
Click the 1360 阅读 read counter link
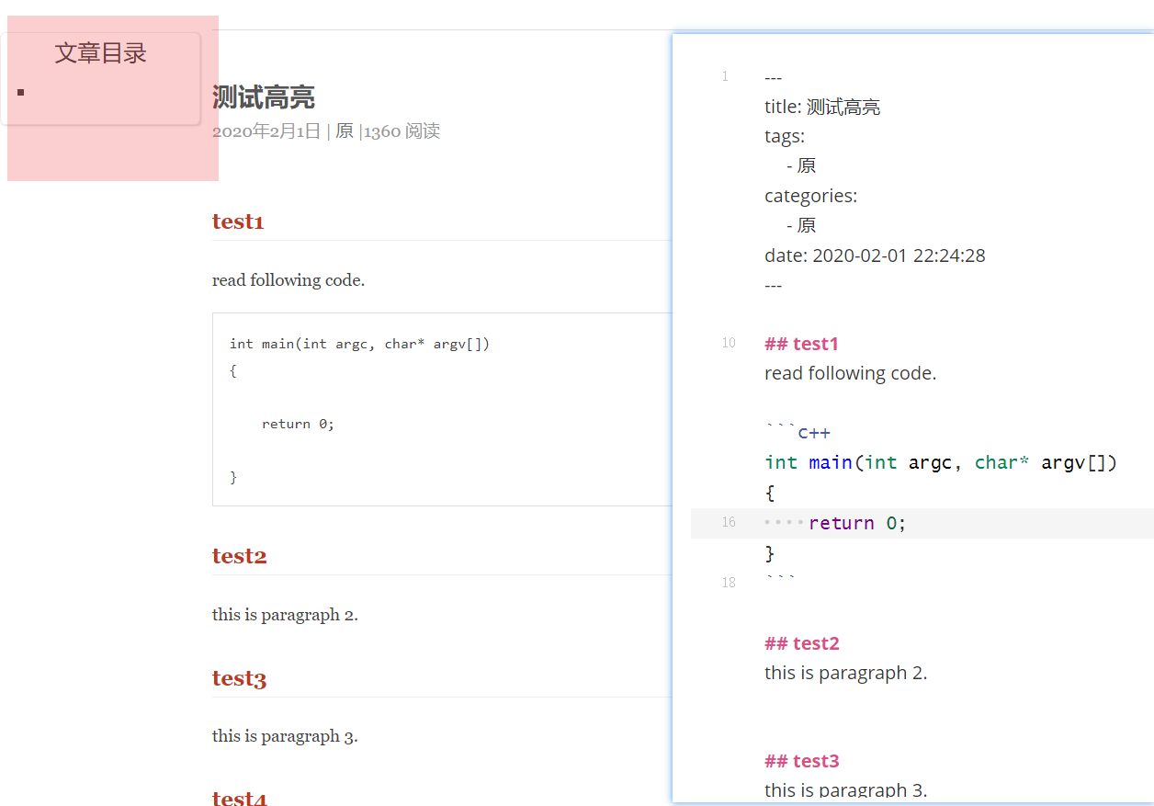point(401,131)
